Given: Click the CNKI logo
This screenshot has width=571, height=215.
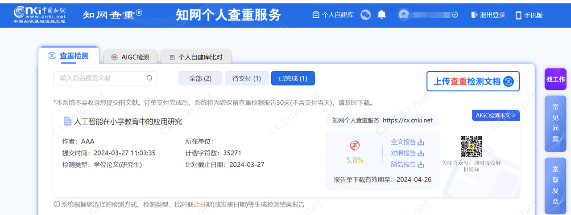Looking at the screenshot, I should click(40, 14).
